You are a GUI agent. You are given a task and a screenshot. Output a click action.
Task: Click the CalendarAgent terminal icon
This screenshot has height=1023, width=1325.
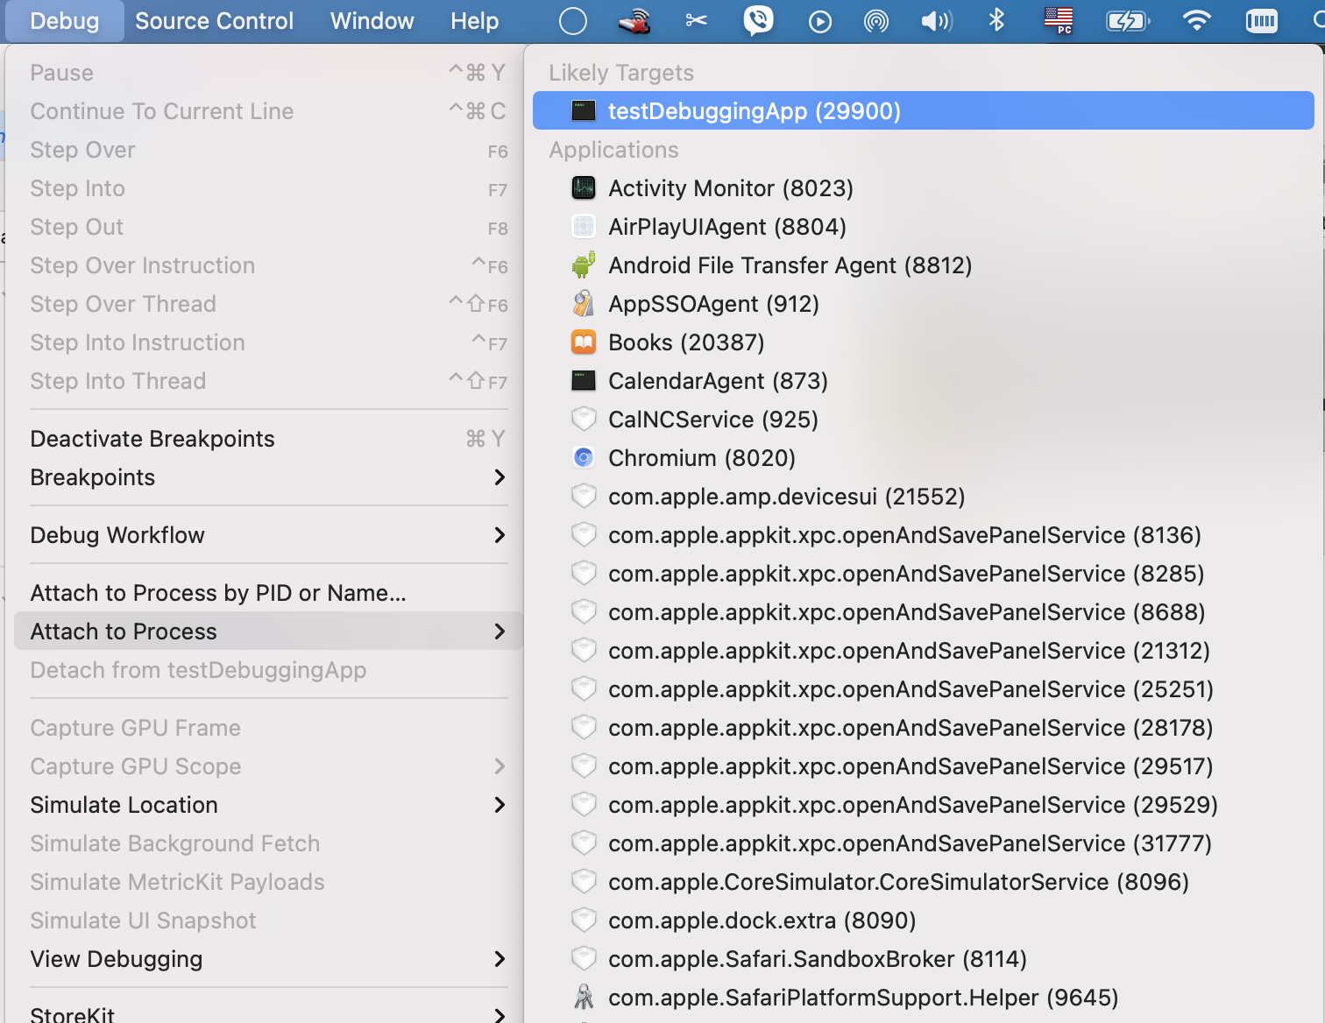(584, 380)
